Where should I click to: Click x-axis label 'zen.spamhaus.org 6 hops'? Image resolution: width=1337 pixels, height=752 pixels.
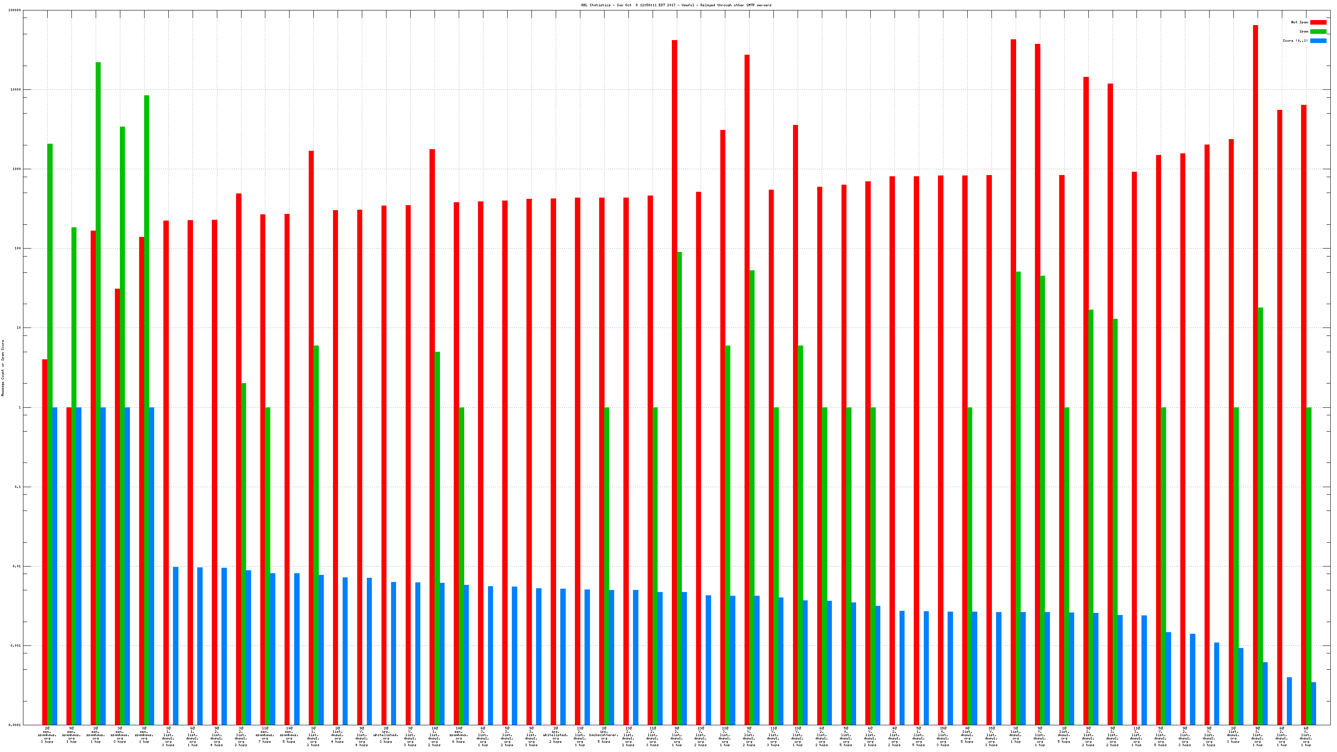pos(458,735)
